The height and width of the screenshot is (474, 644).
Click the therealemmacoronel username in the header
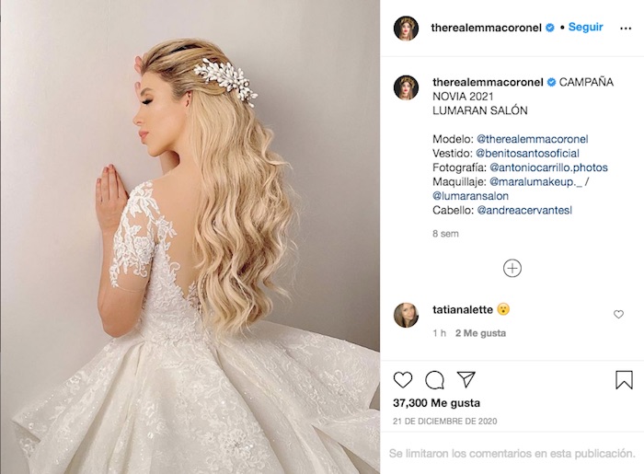(x=487, y=28)
